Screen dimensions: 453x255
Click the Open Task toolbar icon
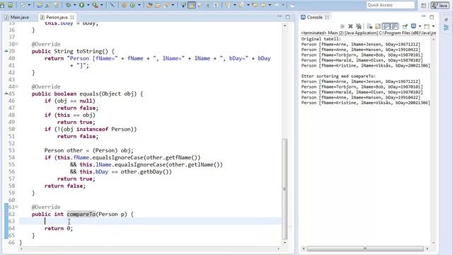[157, 5]
